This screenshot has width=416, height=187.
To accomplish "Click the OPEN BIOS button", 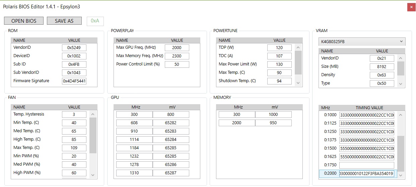I will coord(24,21).
